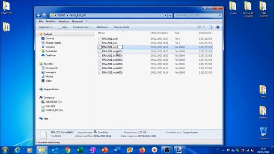
Task: Open Rete in navigation pane
Action: tap(46, 118)
